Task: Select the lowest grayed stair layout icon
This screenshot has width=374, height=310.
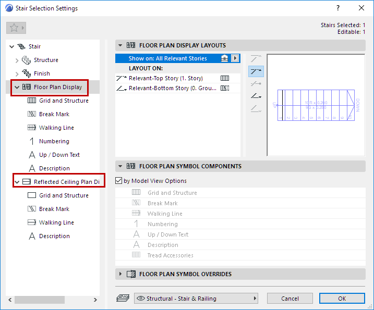Action: click(256, 109)
